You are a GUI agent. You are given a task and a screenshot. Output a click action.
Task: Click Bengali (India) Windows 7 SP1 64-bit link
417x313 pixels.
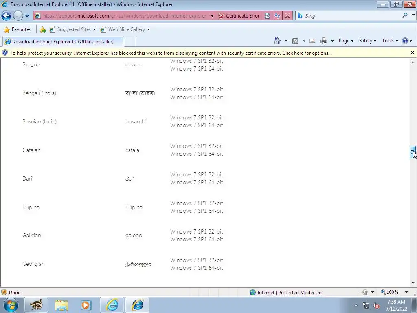[x=197, y=97]
